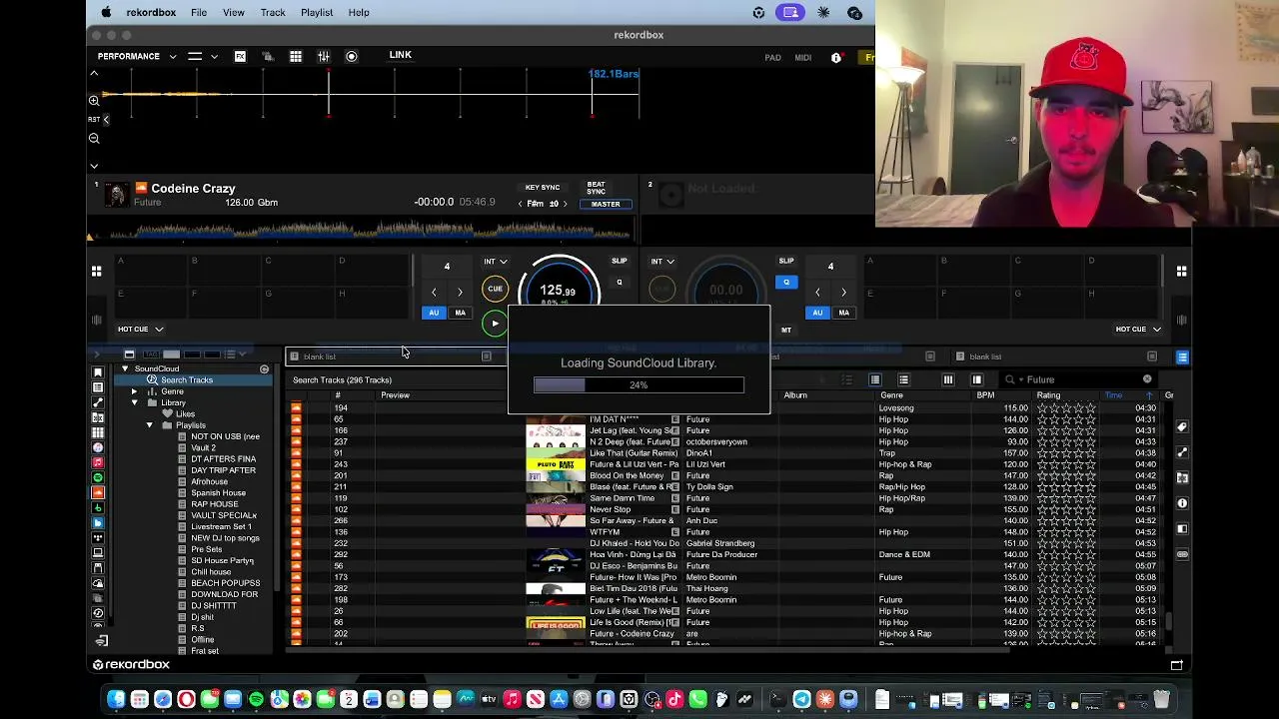The width and height of the screenshot is (1279, 719).
Task: Clear the Future search text
Action: click(1147, 379)
